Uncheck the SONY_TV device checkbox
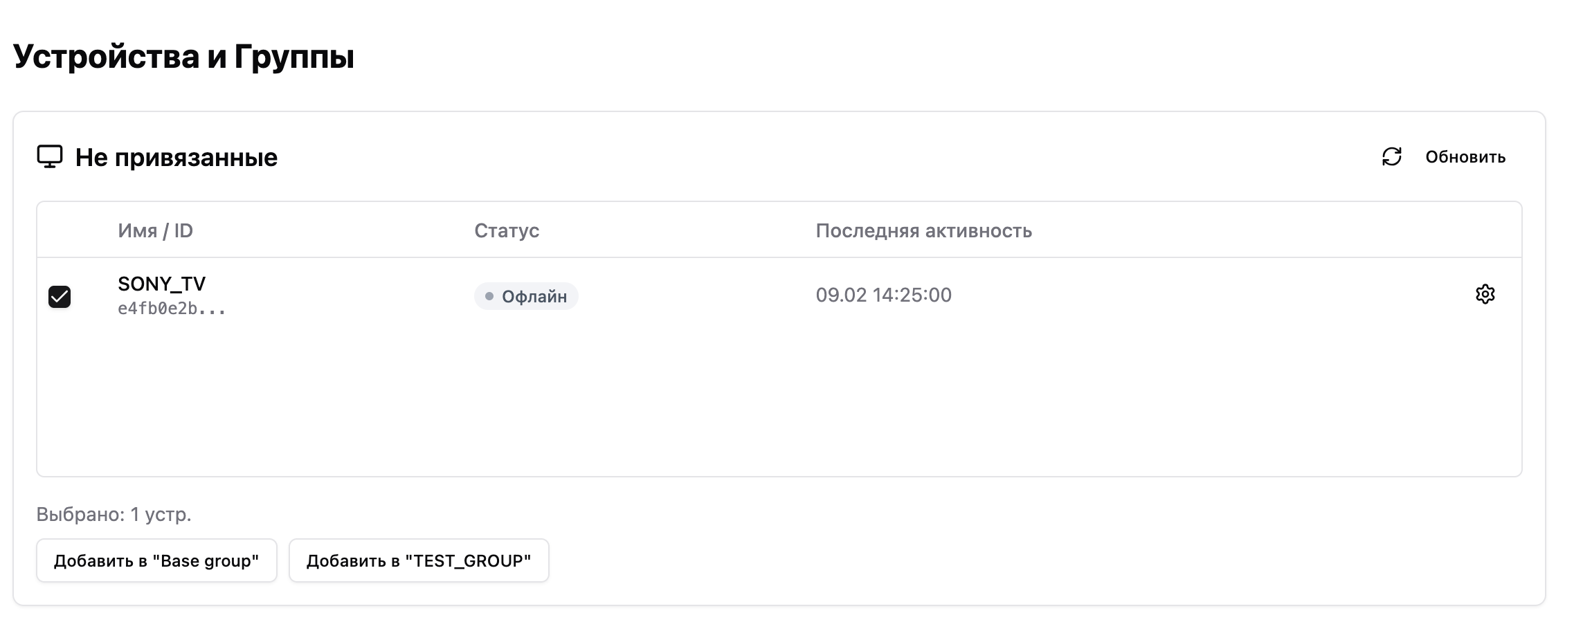Image resolution: width=1574 pixels, height=631 pixels. coord(60,297)
